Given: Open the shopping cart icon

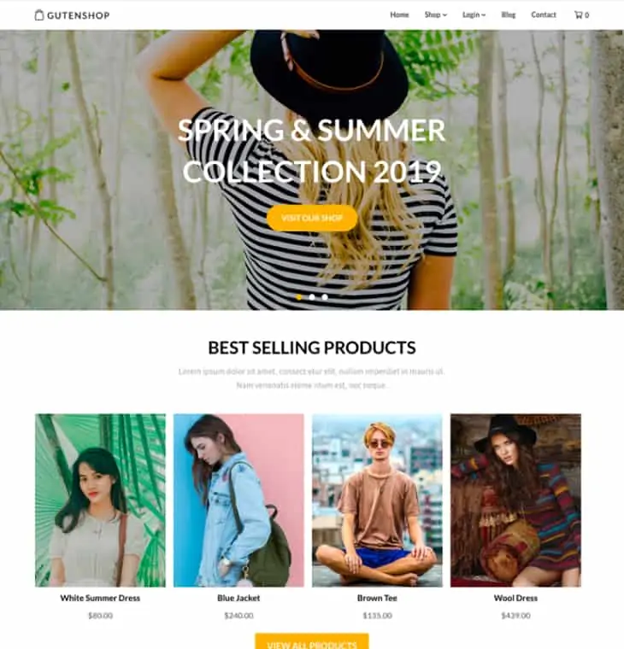Looking at the screenshot, I should pos(578,15).
